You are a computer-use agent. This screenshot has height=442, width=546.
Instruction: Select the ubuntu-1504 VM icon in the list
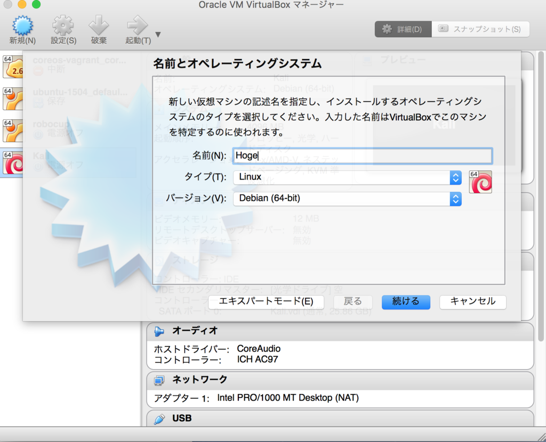click(13, 99)
